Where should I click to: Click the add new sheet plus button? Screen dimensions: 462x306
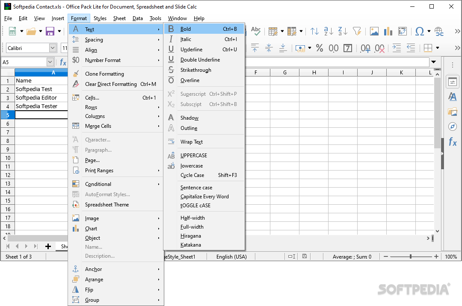coord(48,246)
